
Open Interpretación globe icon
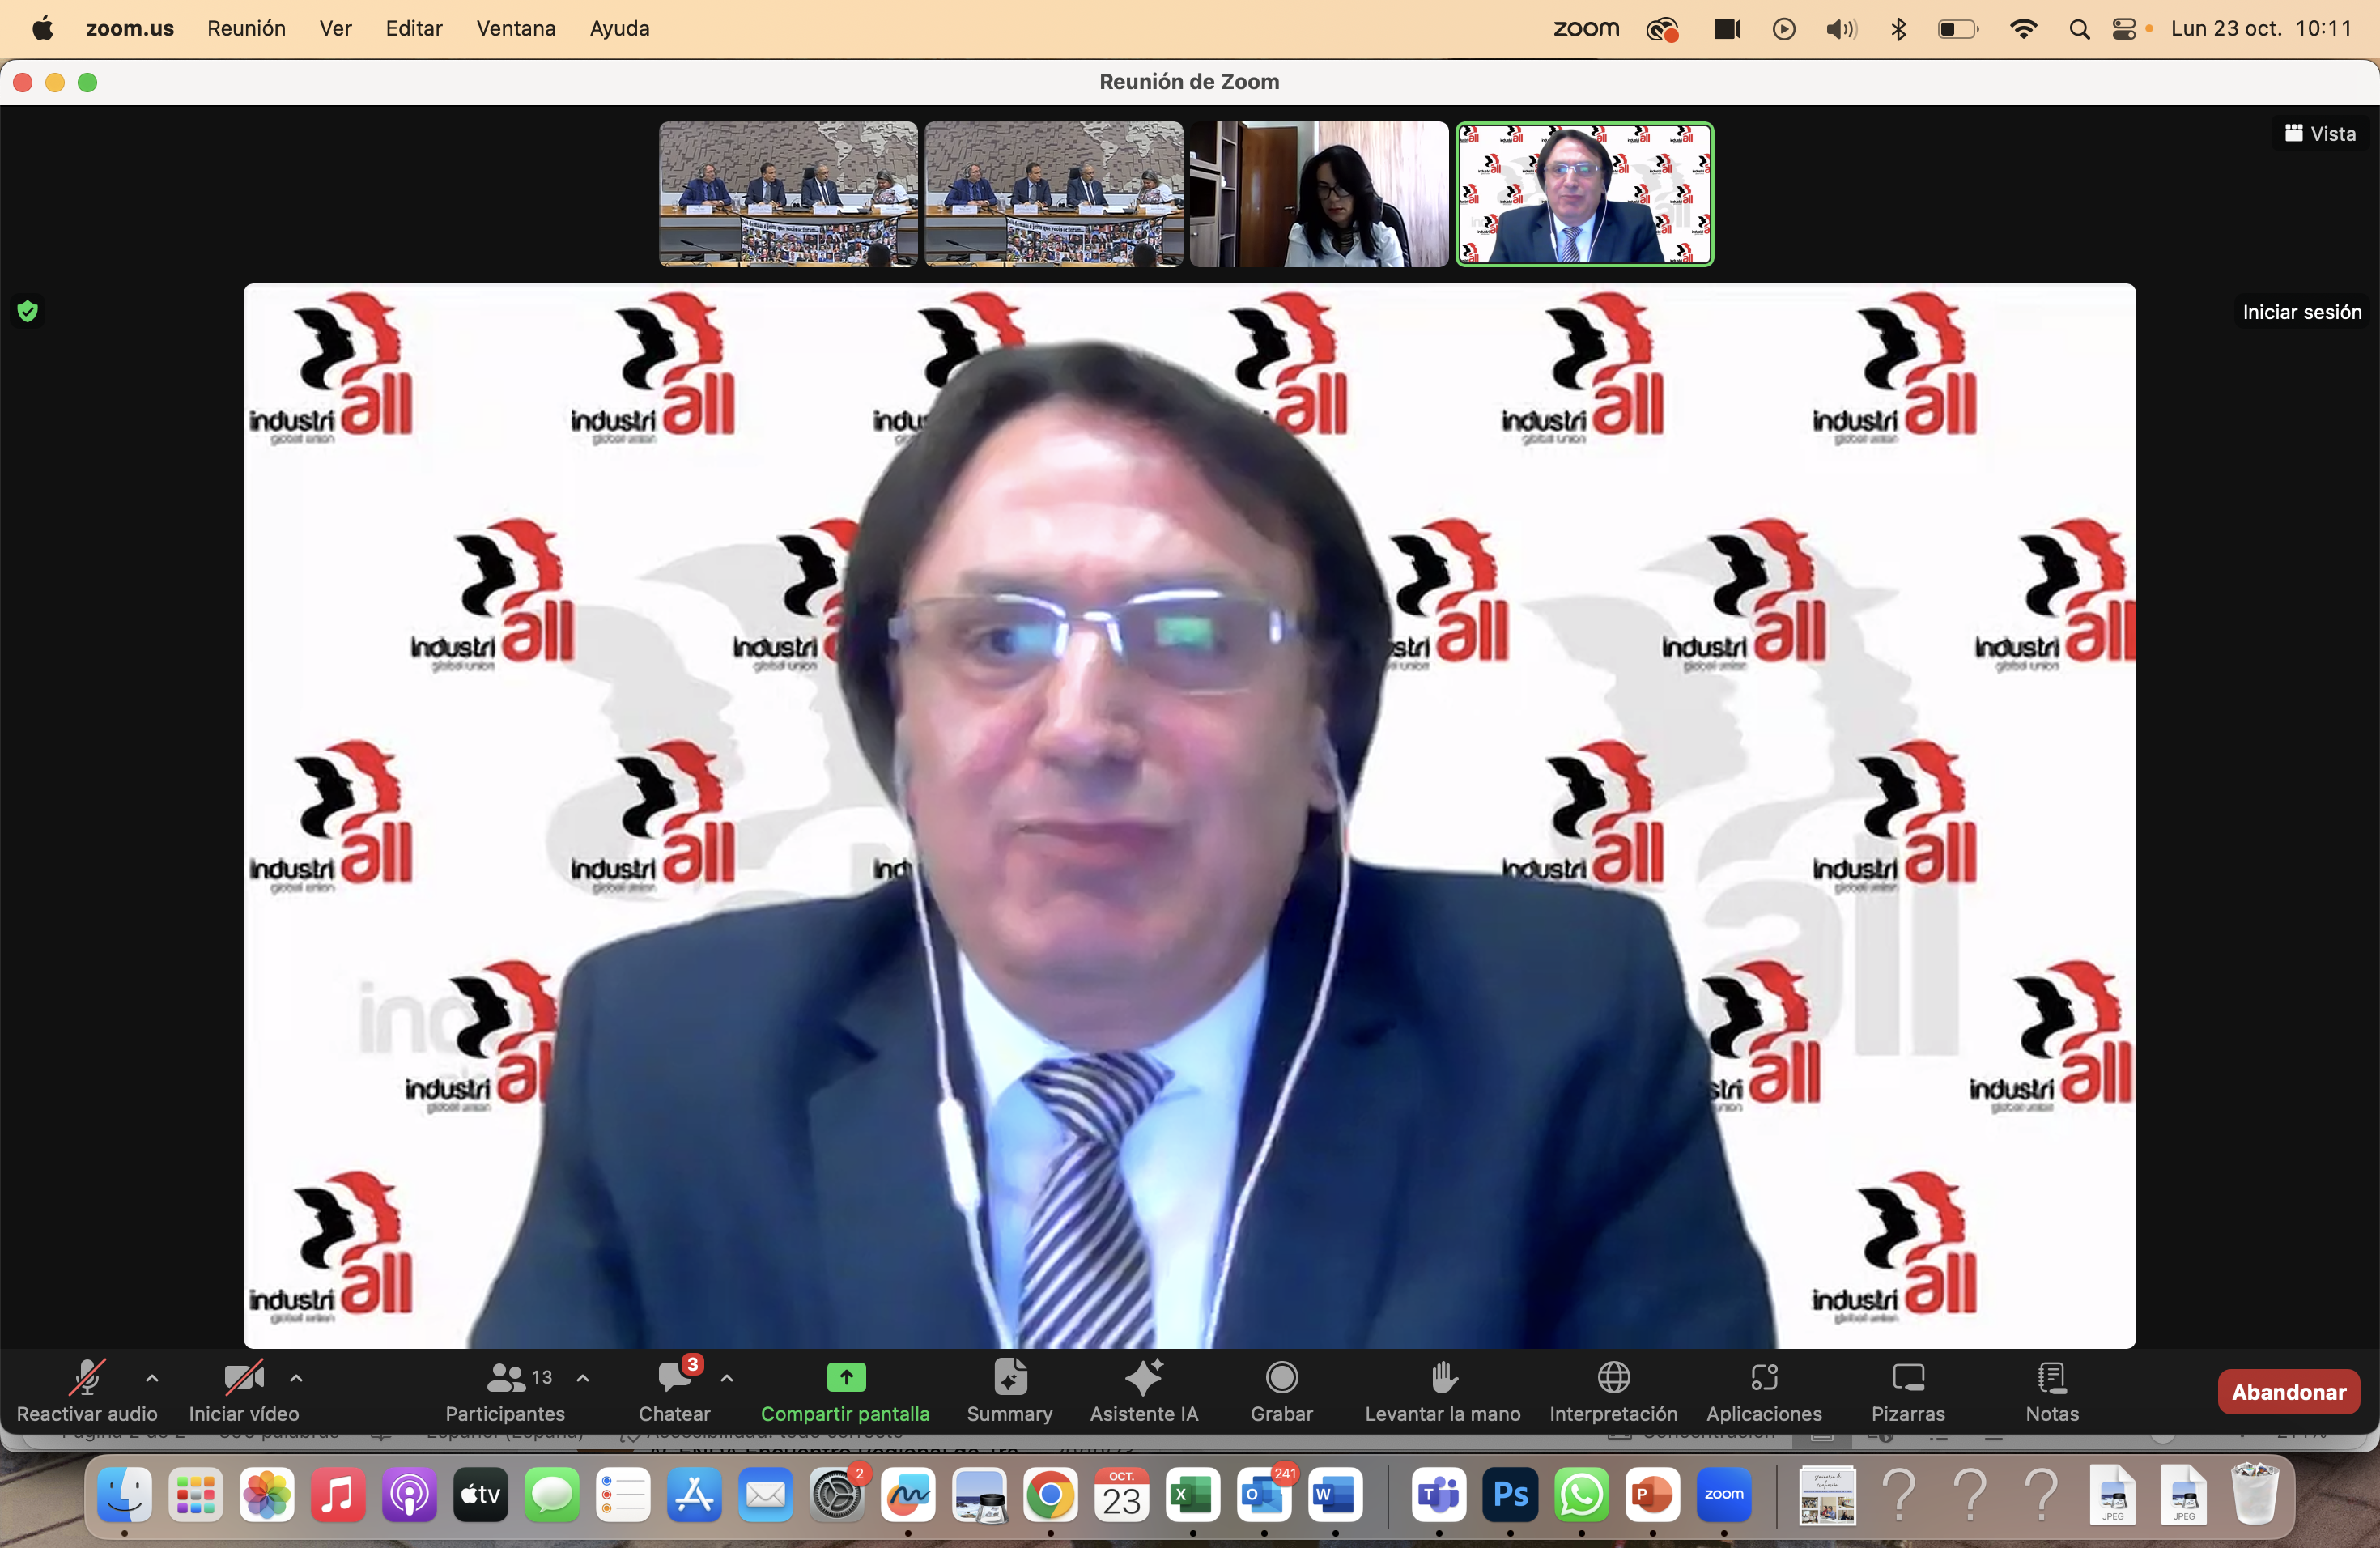click(x=1613, y=1377)
